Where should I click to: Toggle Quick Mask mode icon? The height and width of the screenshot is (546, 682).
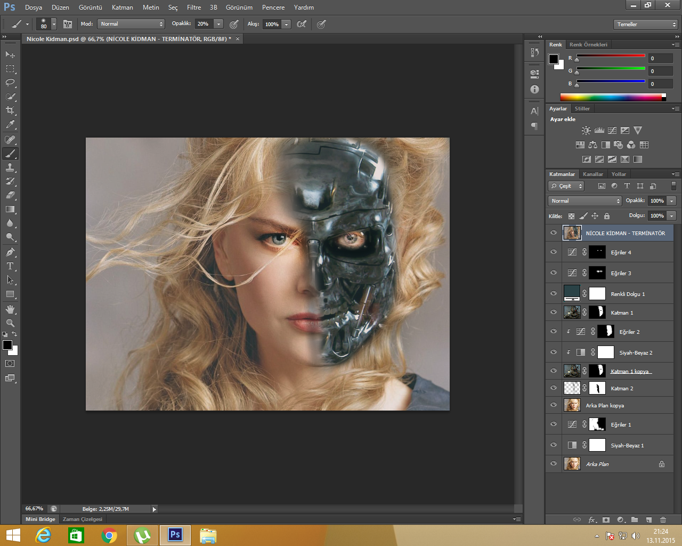[x=10, y=364]
